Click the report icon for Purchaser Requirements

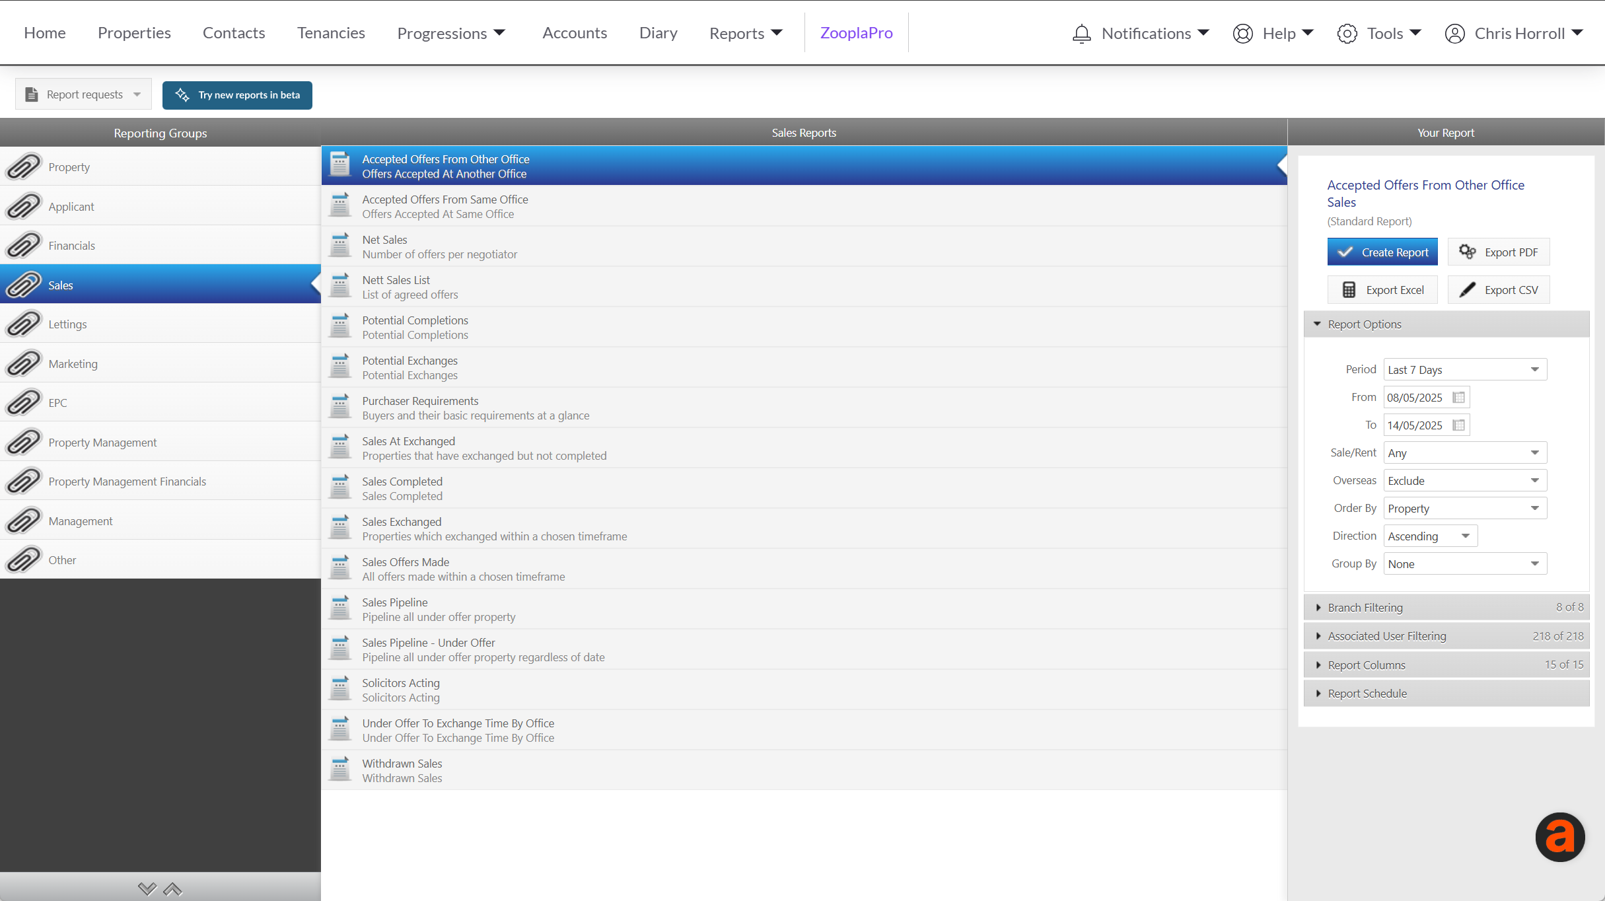click(339, 407)
